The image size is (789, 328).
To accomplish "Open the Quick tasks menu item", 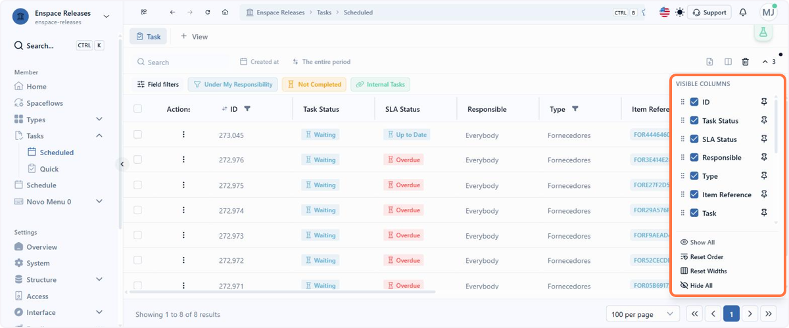I will 49,169.
